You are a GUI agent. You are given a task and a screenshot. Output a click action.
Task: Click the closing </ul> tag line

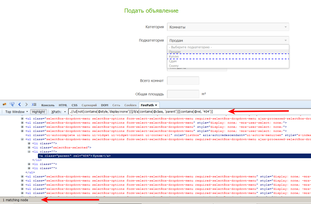pos(30,172)
